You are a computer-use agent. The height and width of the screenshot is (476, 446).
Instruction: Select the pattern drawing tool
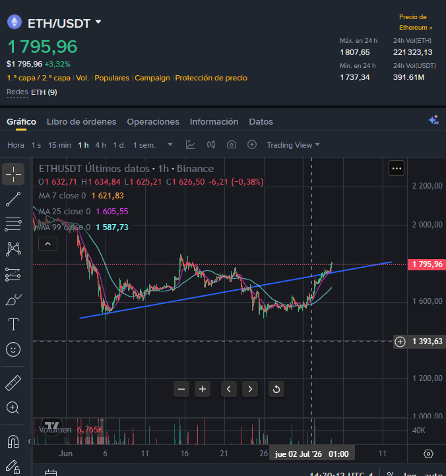coord(13,249)
